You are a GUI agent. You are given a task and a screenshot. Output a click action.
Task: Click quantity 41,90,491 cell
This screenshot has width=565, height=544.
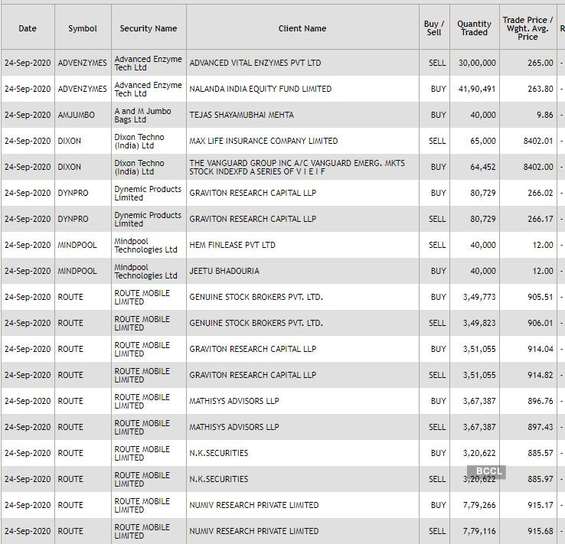tap(477, 89)
